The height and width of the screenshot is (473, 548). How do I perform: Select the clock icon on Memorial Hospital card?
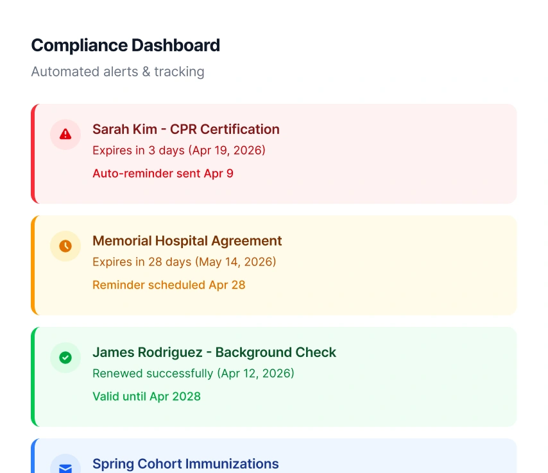point(65,246)
